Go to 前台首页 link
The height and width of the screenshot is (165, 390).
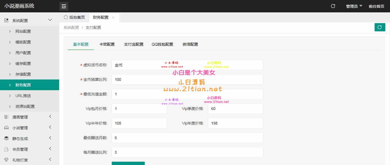[376, 6]
